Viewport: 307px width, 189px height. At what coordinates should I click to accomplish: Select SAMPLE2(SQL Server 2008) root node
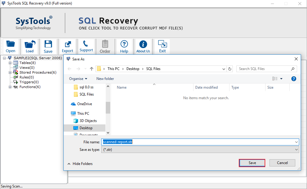point(38,58)
